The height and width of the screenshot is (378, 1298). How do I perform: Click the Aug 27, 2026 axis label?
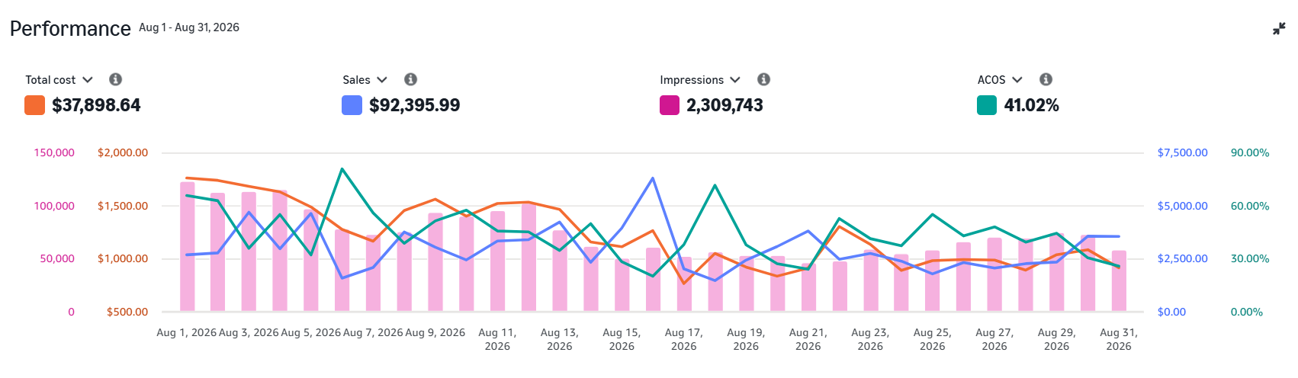pos(994,339)
